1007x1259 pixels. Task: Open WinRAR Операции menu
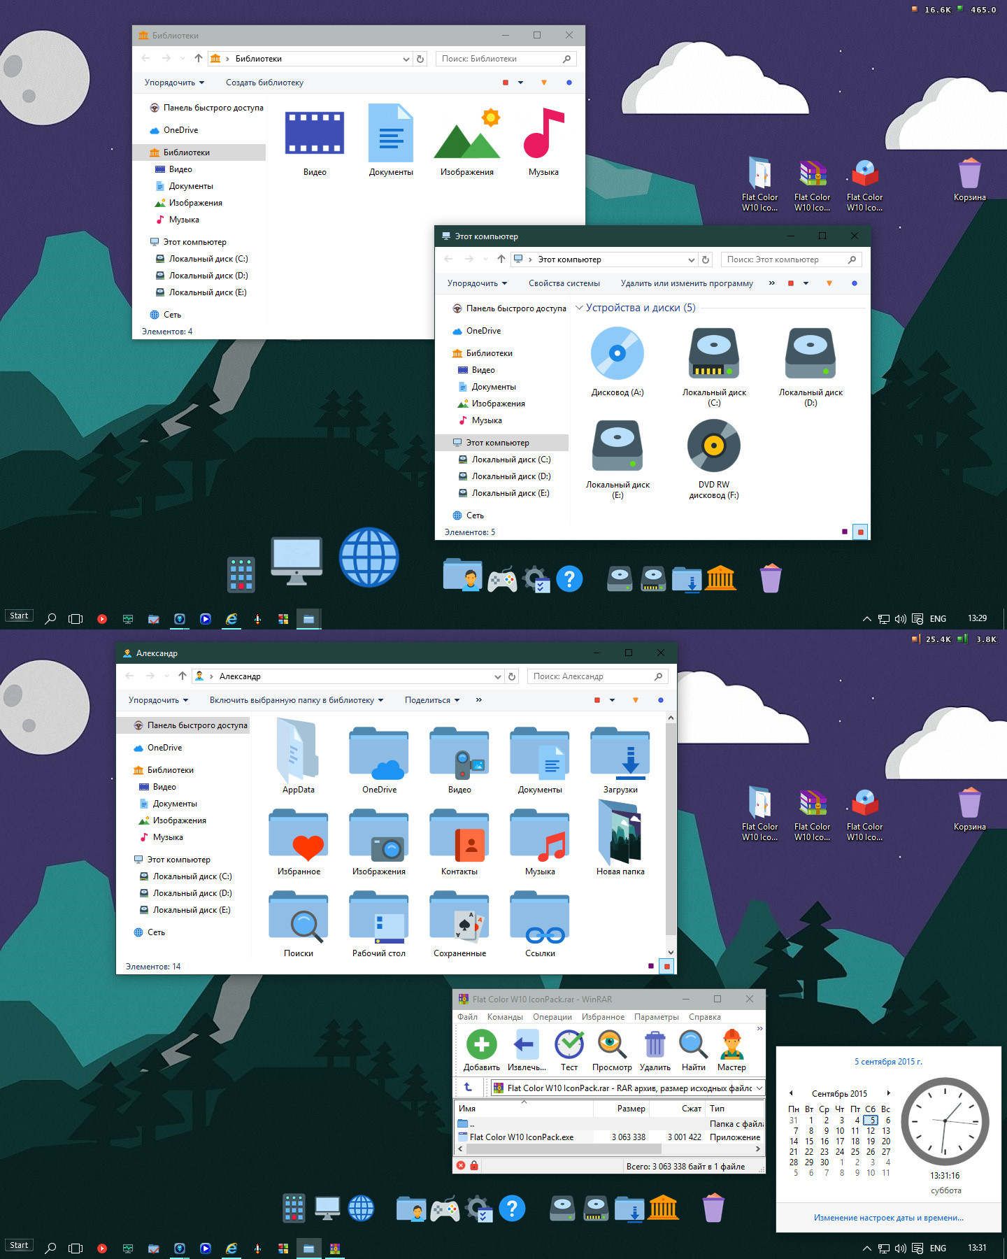552,1017
